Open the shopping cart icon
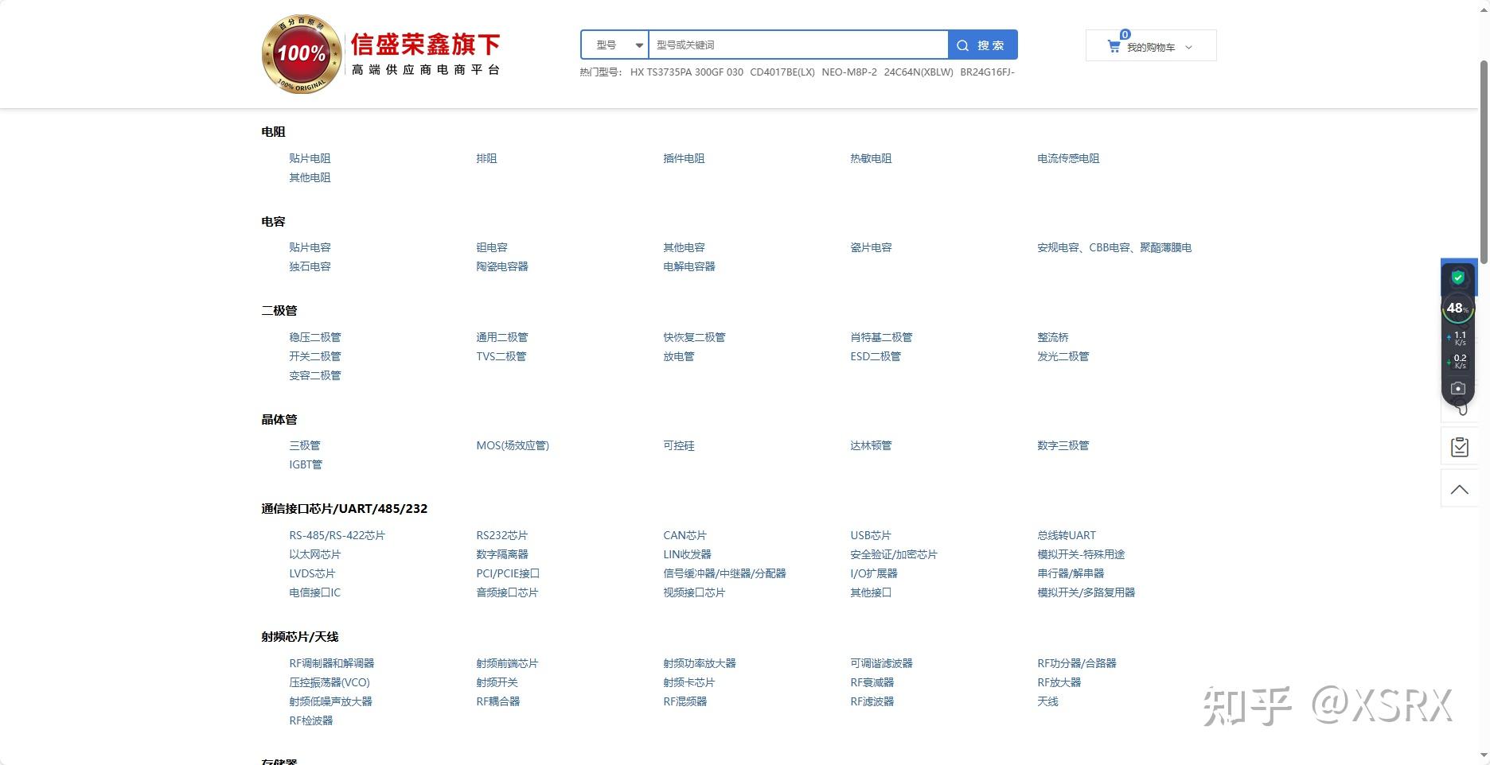This screenshot has height=765, width=1490. [1114, 46]
